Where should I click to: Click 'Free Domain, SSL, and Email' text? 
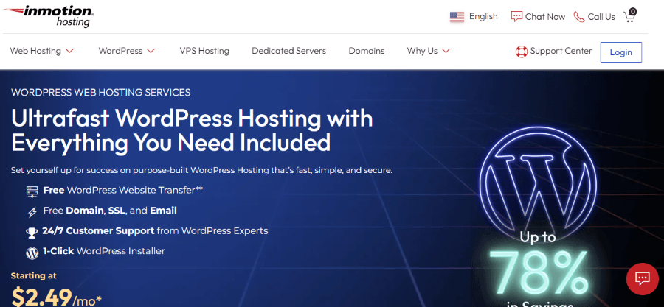[x=110, y=211]
